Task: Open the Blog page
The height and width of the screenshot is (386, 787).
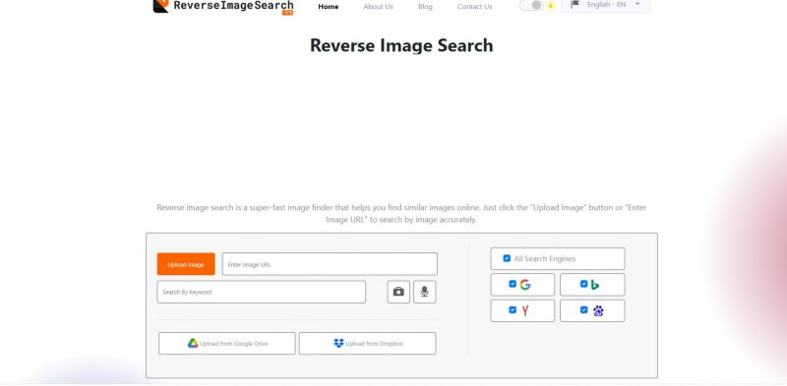Action: tap(425, 7)
